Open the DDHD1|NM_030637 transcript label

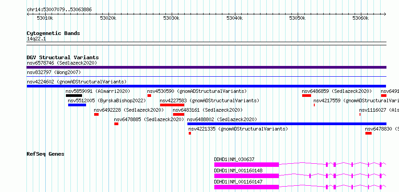point(234,159)
